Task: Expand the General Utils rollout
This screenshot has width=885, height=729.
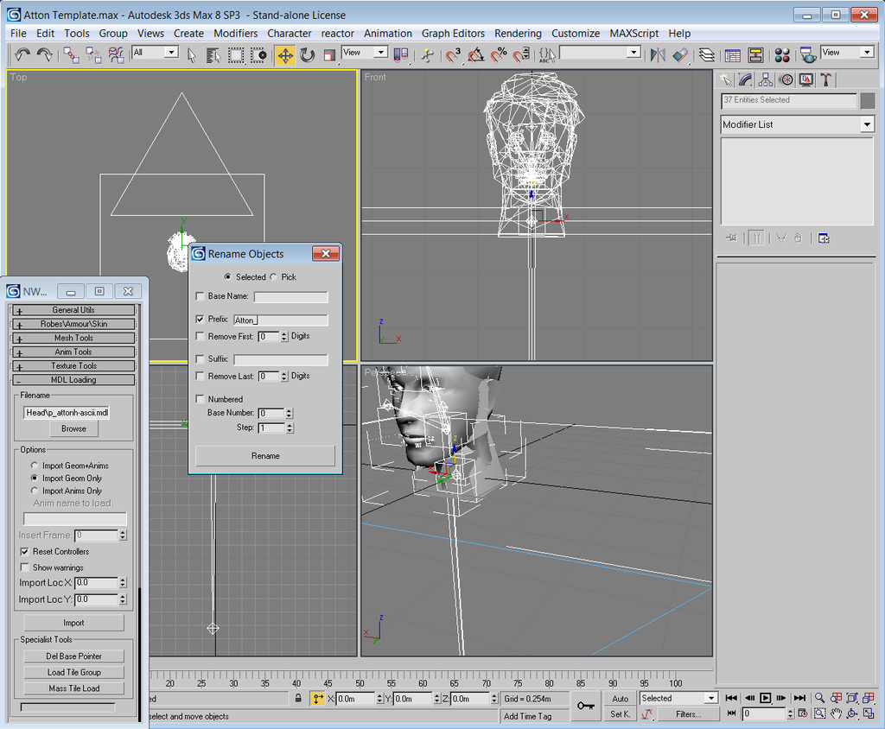Action: [73, 310]
